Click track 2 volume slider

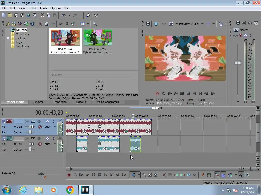[x=31, y=127]
